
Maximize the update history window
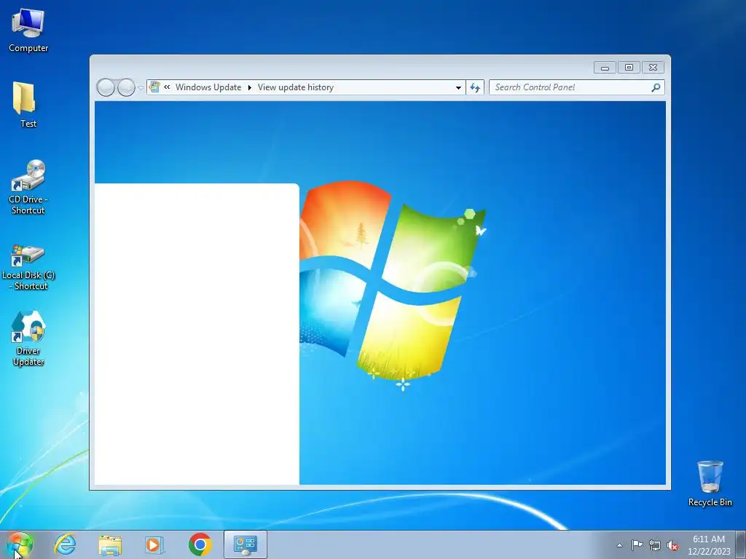pyautogui.click(x=629, y=68)
